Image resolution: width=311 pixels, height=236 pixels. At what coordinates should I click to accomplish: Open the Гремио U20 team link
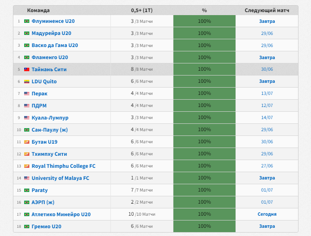47,227
